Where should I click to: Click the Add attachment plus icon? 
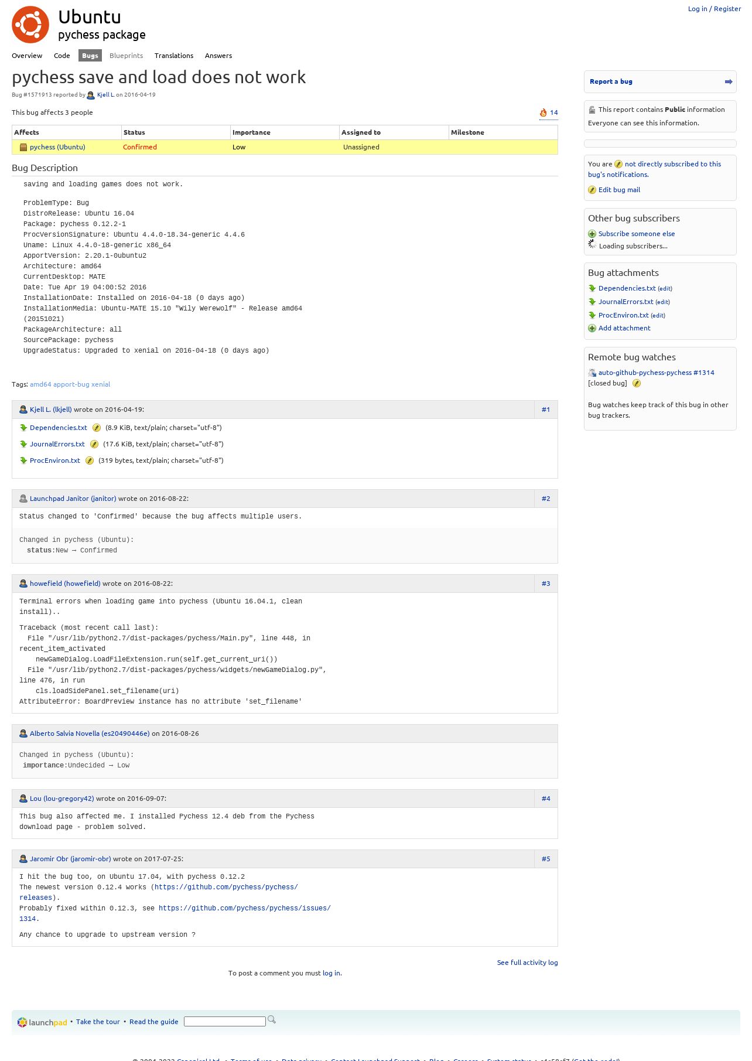(592, 328)
